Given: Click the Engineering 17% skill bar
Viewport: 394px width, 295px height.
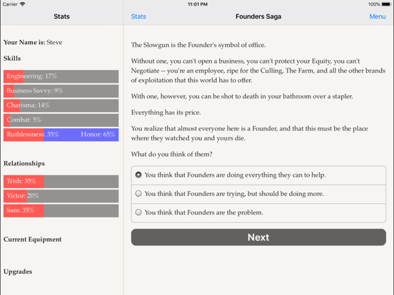Looking at the screenshot, I should pos(61,76).
